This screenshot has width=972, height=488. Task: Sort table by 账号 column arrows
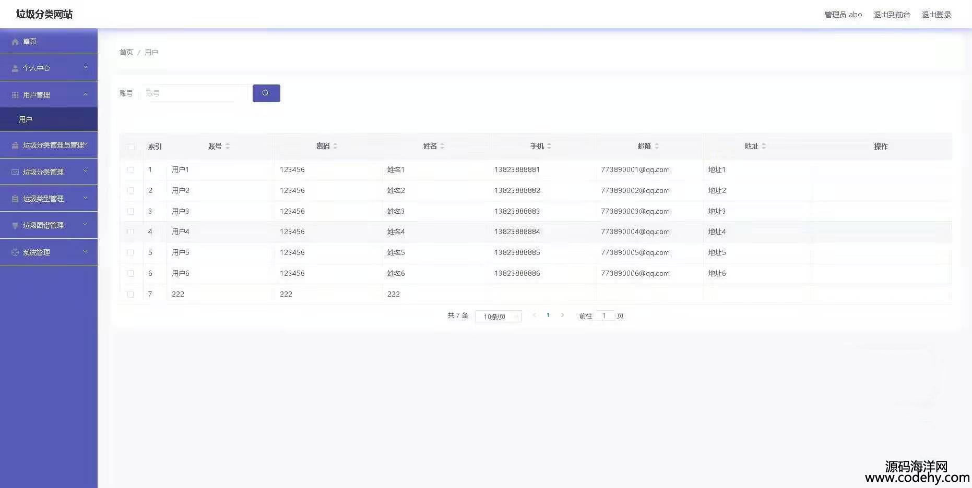pos(228,147)
